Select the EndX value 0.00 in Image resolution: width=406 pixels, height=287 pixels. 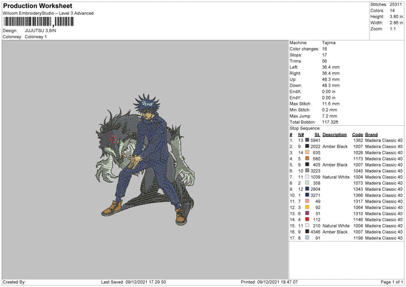[x=329, y=91]
